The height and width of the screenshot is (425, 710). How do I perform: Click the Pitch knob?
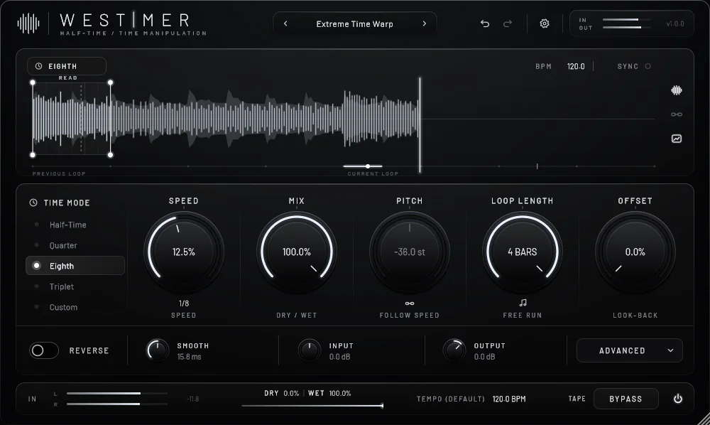coord(410,252)
